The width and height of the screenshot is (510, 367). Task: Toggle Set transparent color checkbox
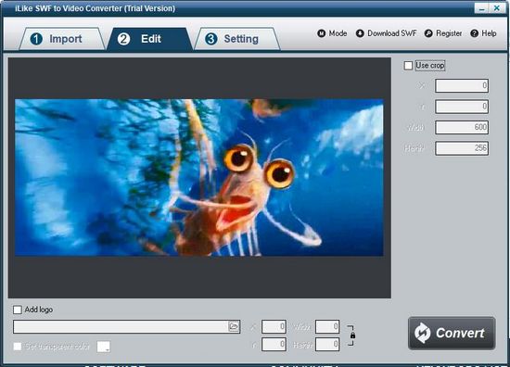18,347
